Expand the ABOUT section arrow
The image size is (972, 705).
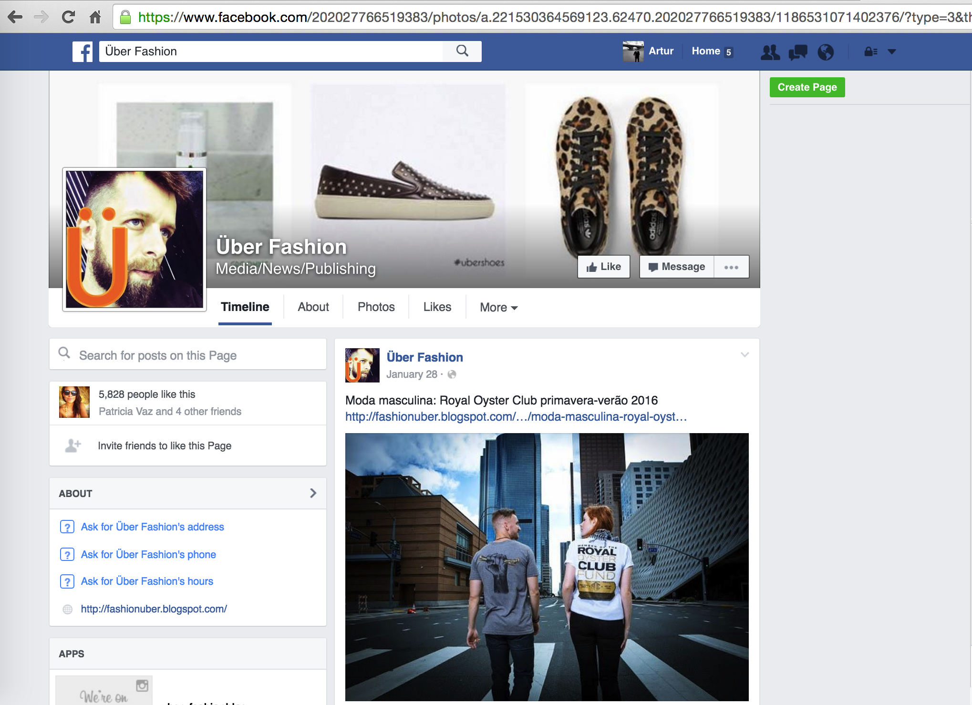coord(313,493)
